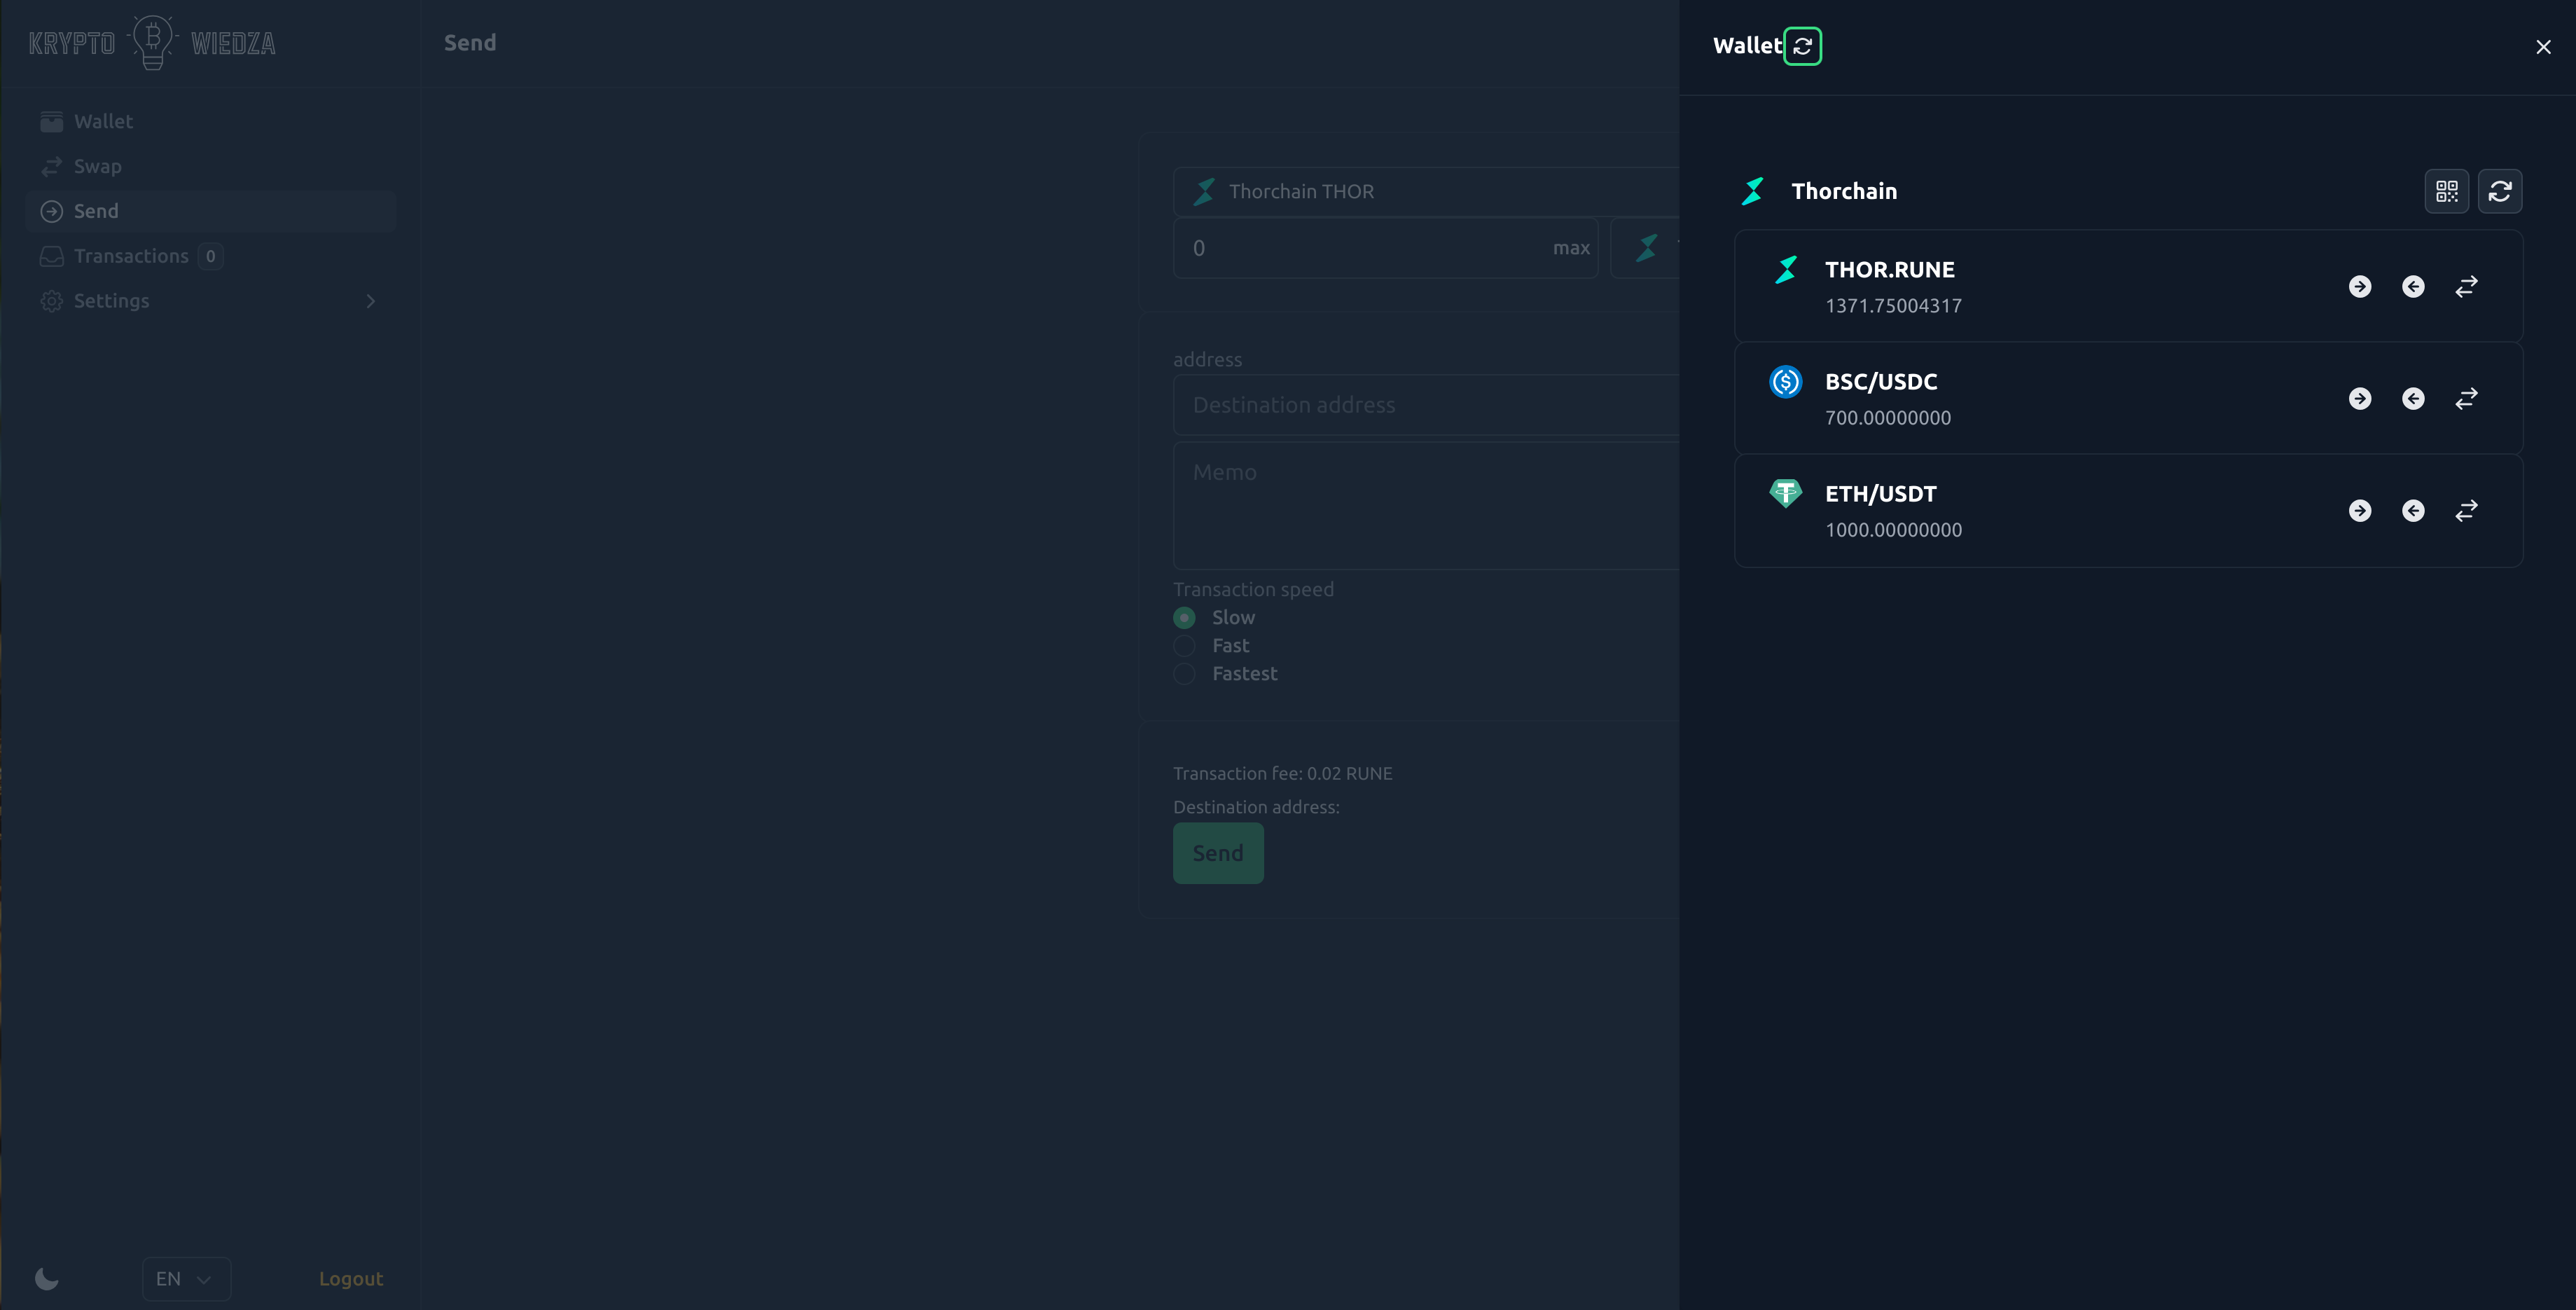Expand the Settings submenu chevron
2576x1310 pixels.
click(370, 301)
